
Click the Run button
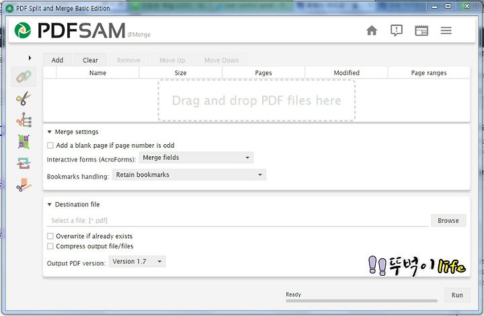457,295
